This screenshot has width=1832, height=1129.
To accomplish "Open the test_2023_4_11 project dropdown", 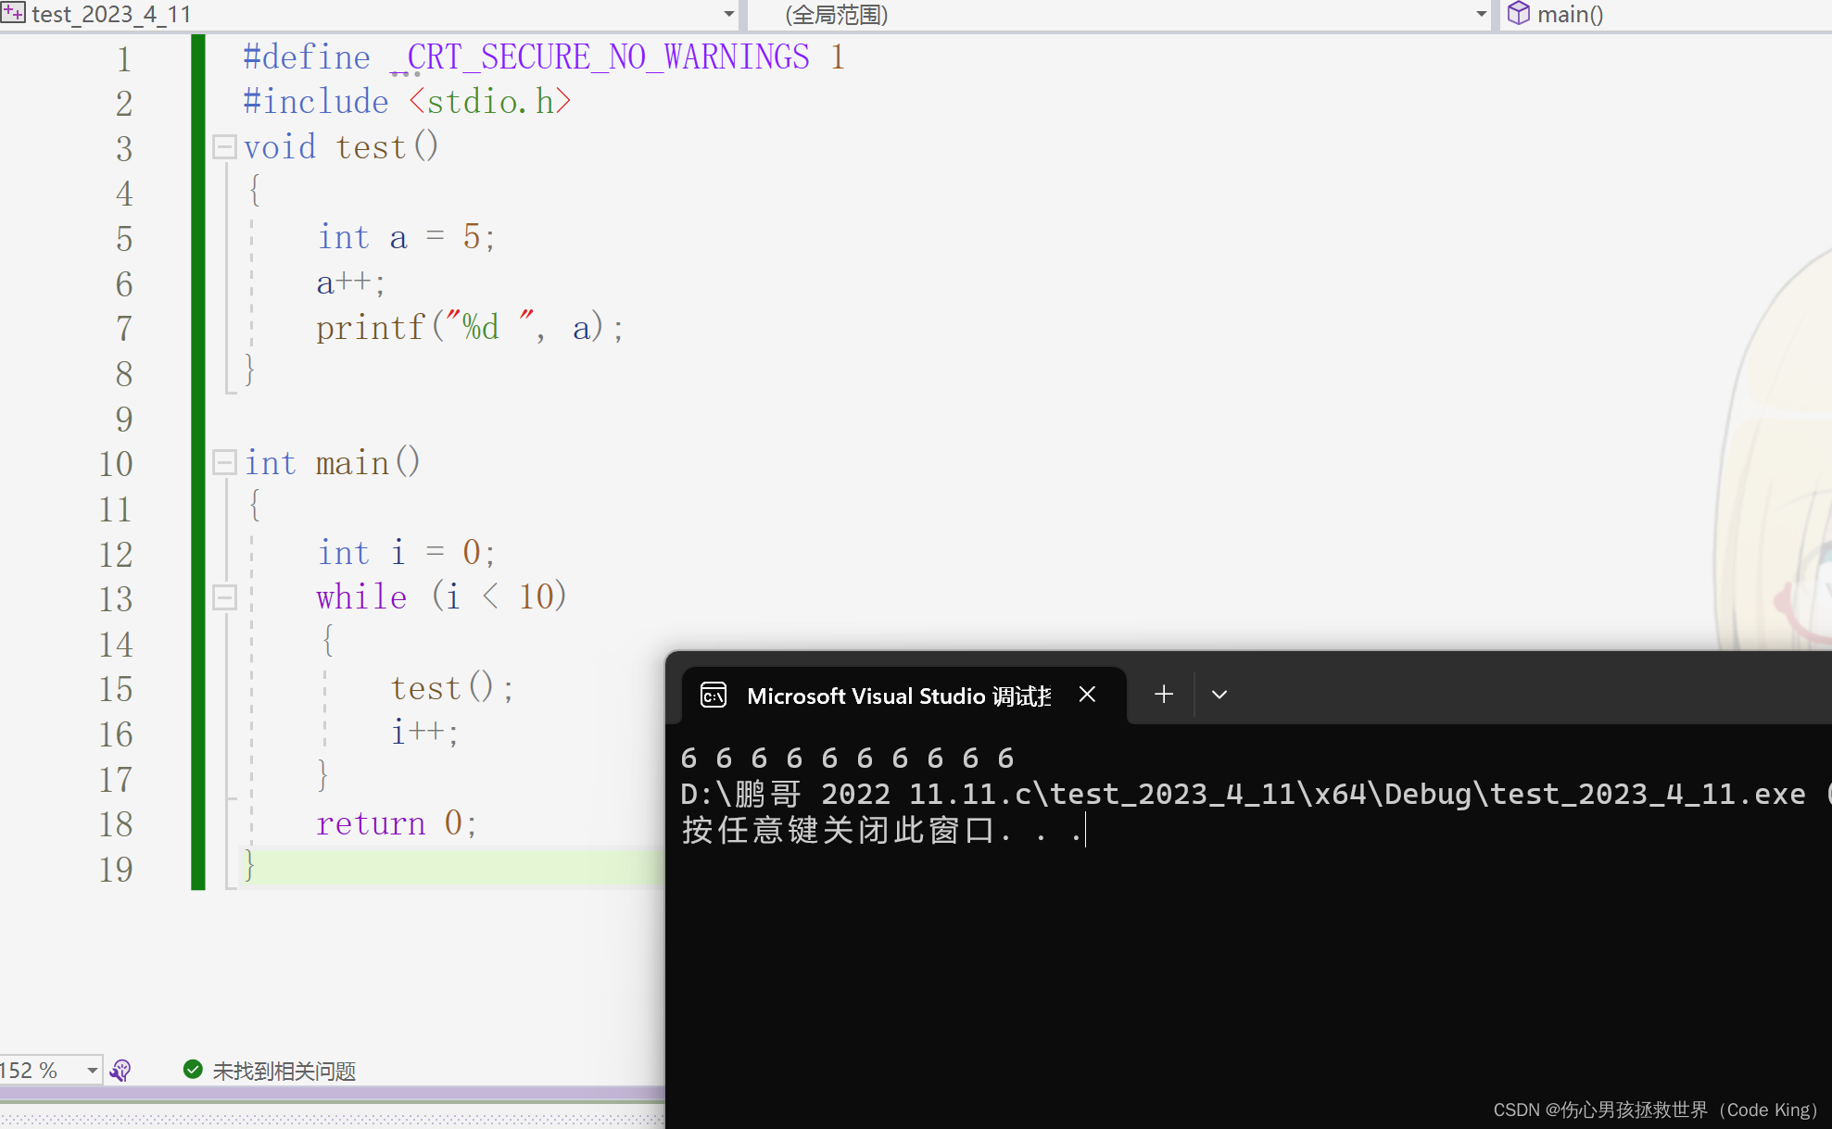I will click(x=728, y=14).
